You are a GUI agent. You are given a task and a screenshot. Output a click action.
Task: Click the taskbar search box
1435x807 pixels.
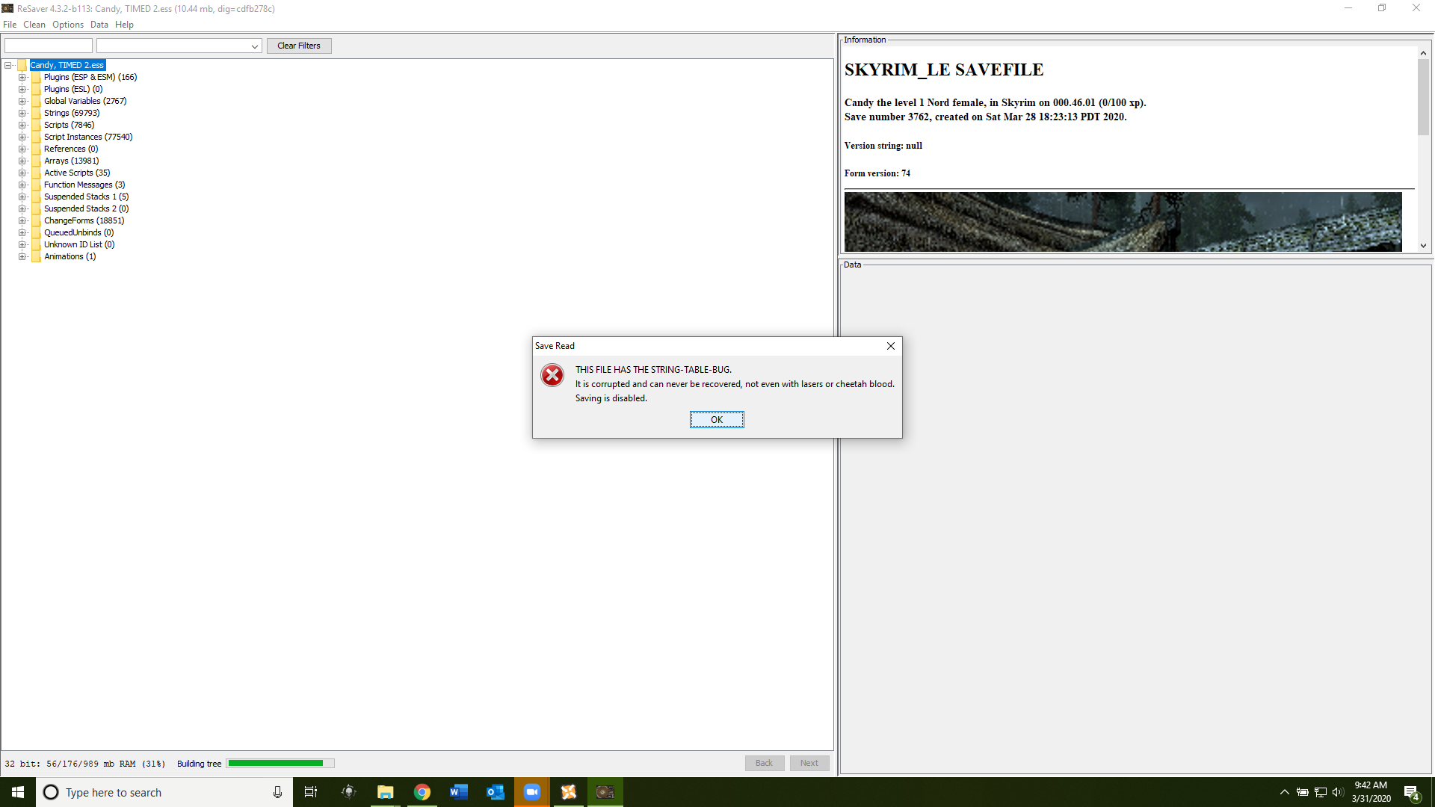[164, 792]
